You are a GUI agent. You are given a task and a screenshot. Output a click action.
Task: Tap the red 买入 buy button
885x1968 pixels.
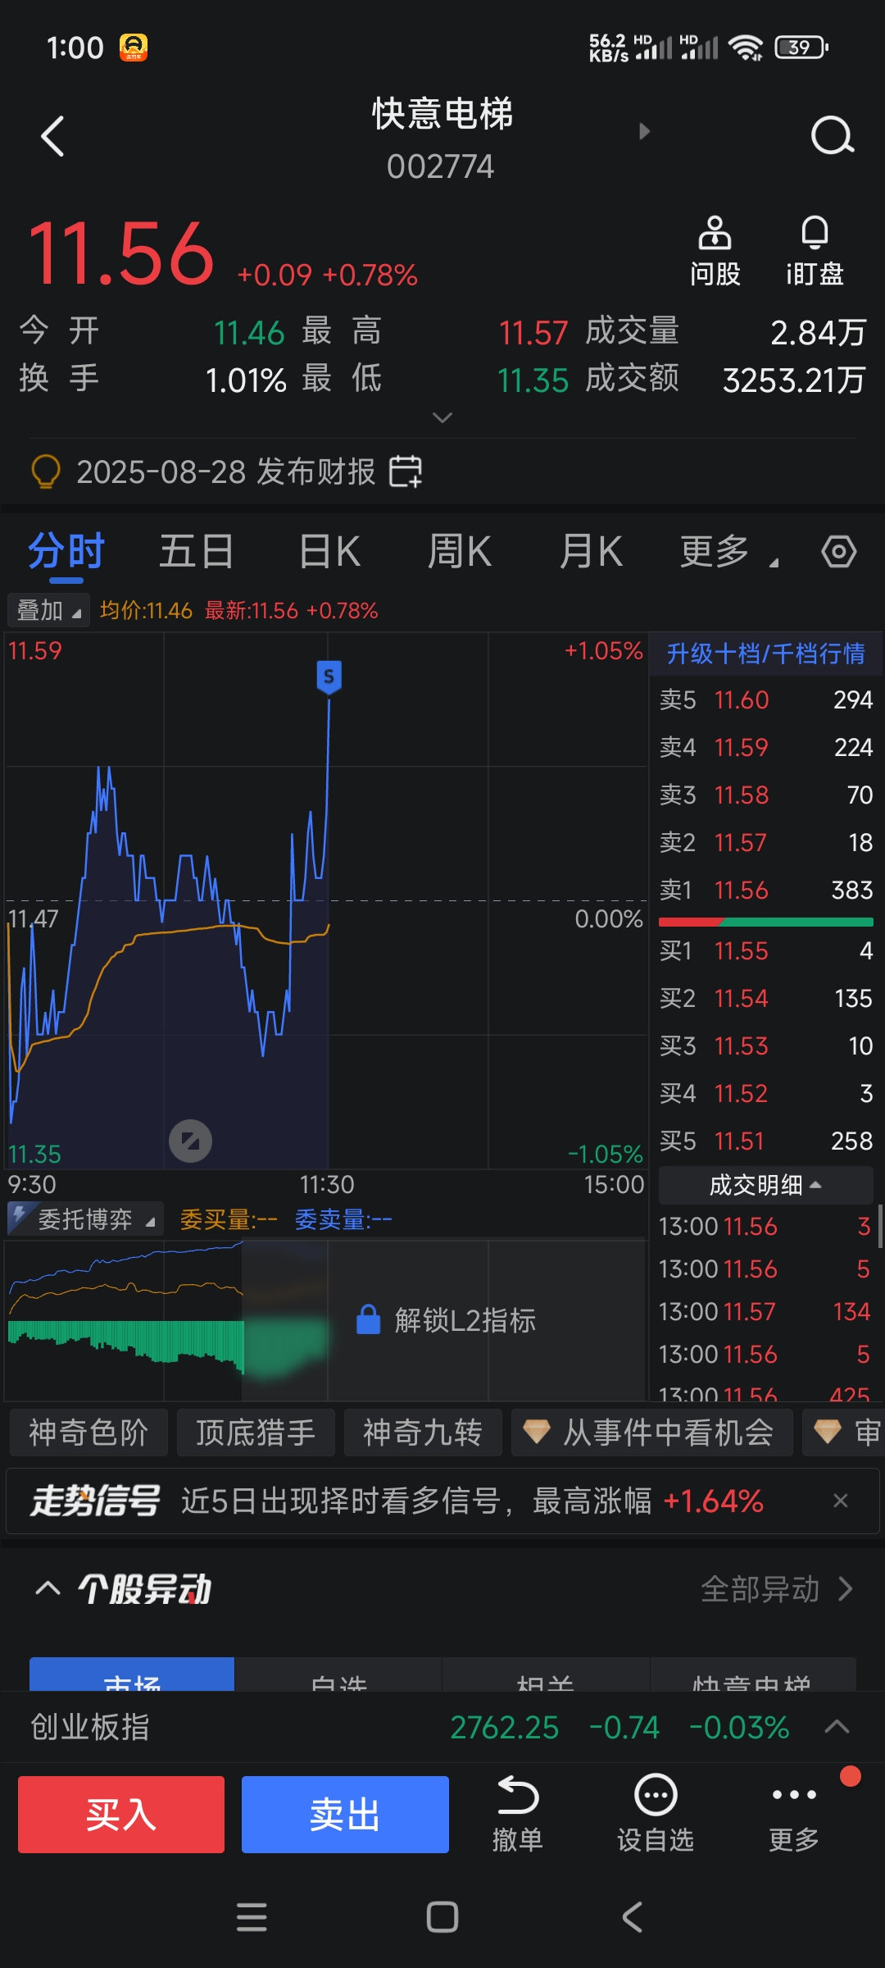pos(121,1815)
